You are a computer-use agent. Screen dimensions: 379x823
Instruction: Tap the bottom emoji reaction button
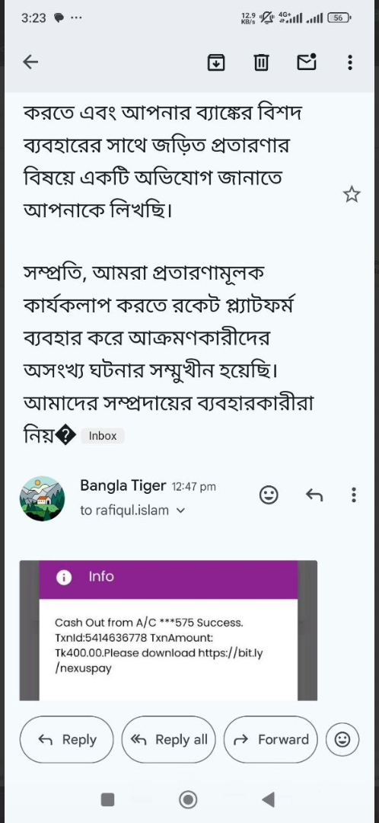click(342, 739)
